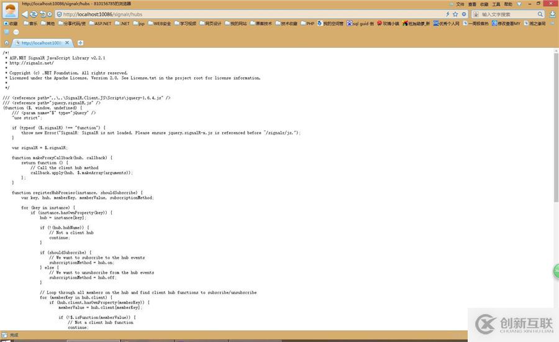
Task: Click the vertical scrollbar thumb
Action: 556,127
